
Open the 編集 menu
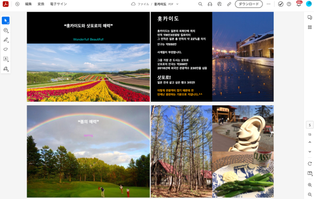pos(28,4)
